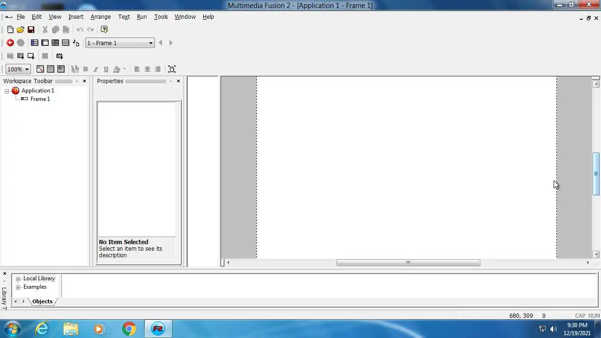The width and height of the screenshot is (601, 338).
Task: Click the Open file folder icon
Action: click(x=21, y=30)
